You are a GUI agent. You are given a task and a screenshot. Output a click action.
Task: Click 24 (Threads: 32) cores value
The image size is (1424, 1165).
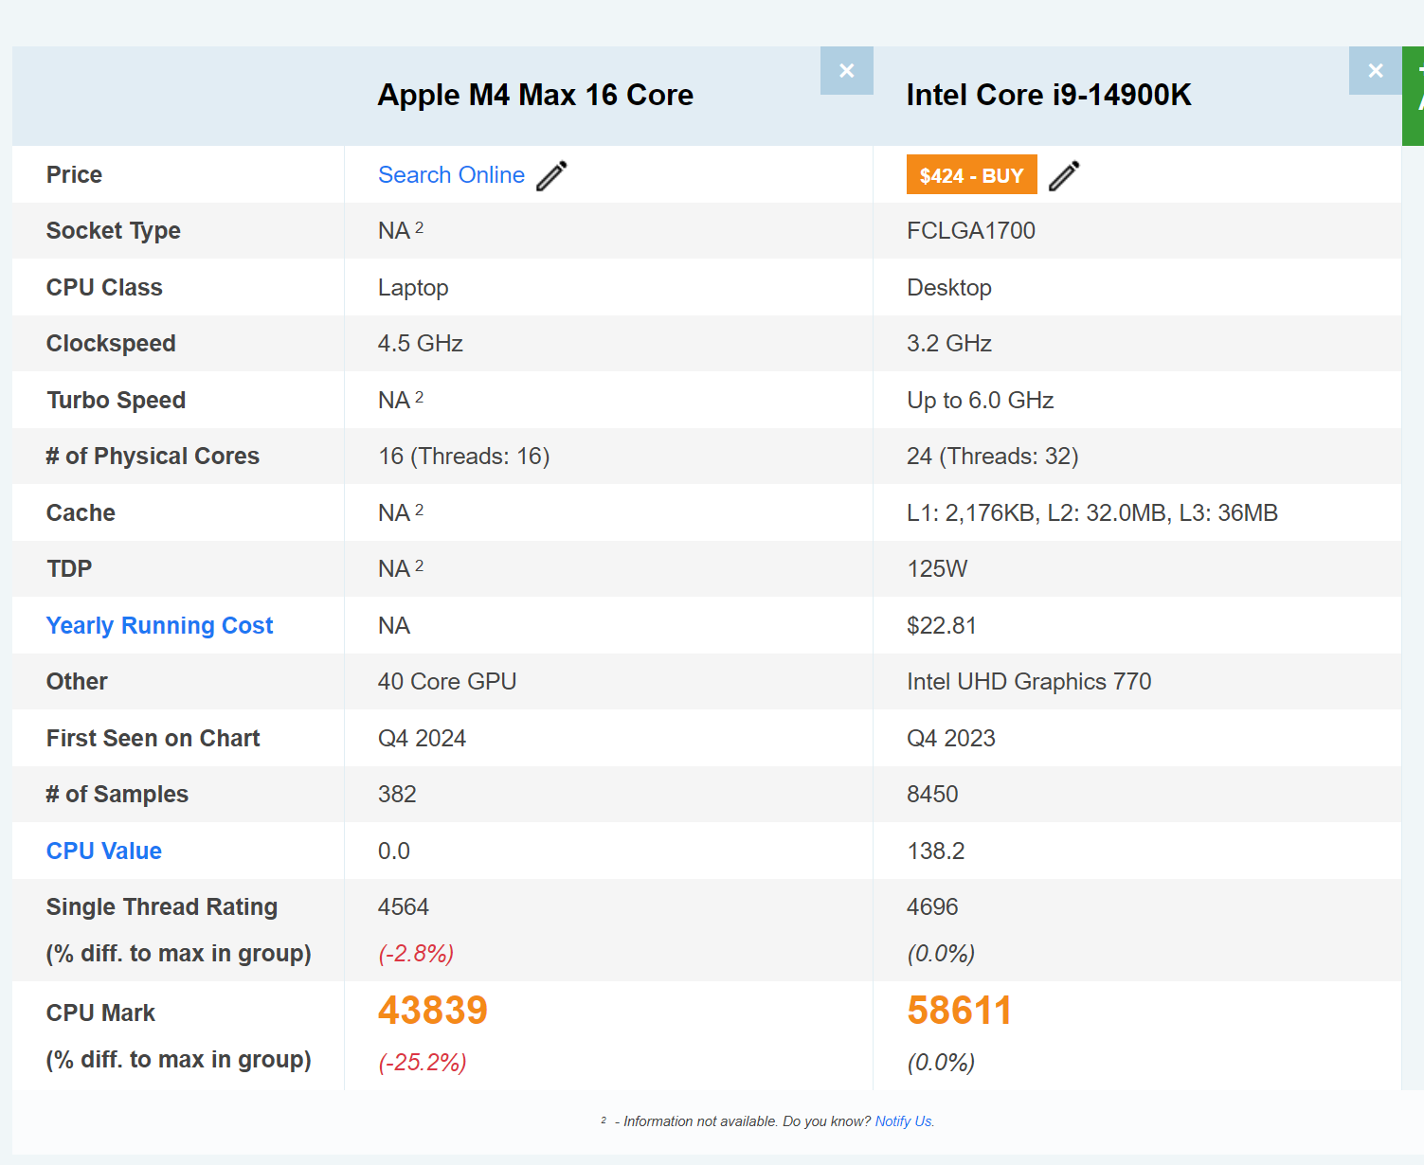coord(993,457)
